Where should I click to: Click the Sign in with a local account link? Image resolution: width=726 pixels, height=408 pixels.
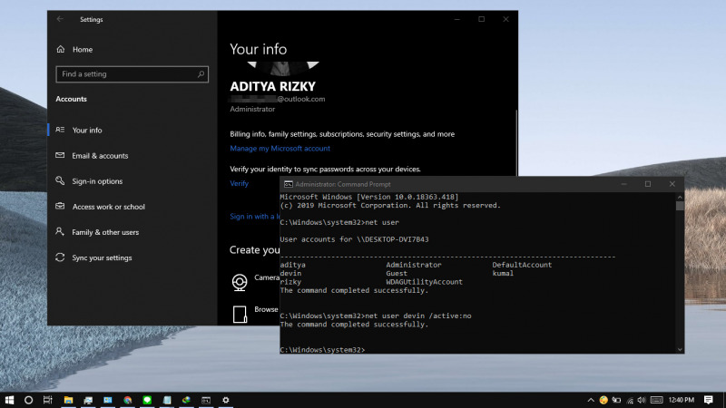tap(255, 216)
